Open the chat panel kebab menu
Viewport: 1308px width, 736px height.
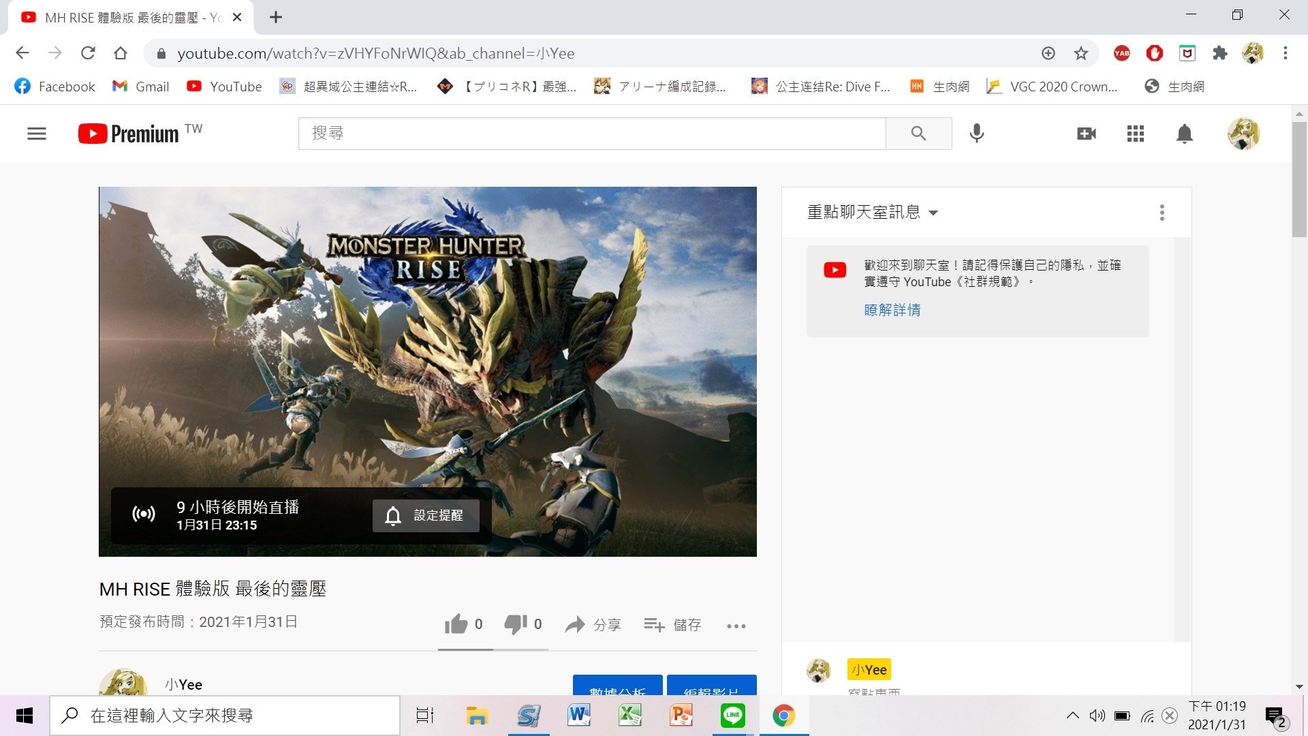click(x=1162, y=213)
